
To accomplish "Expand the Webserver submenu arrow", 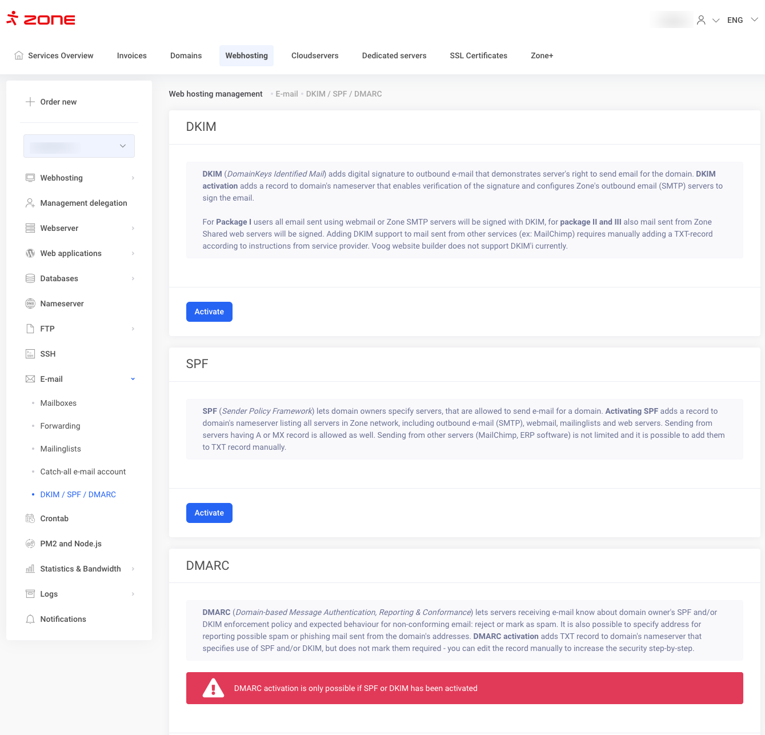I will coord(133,228).
